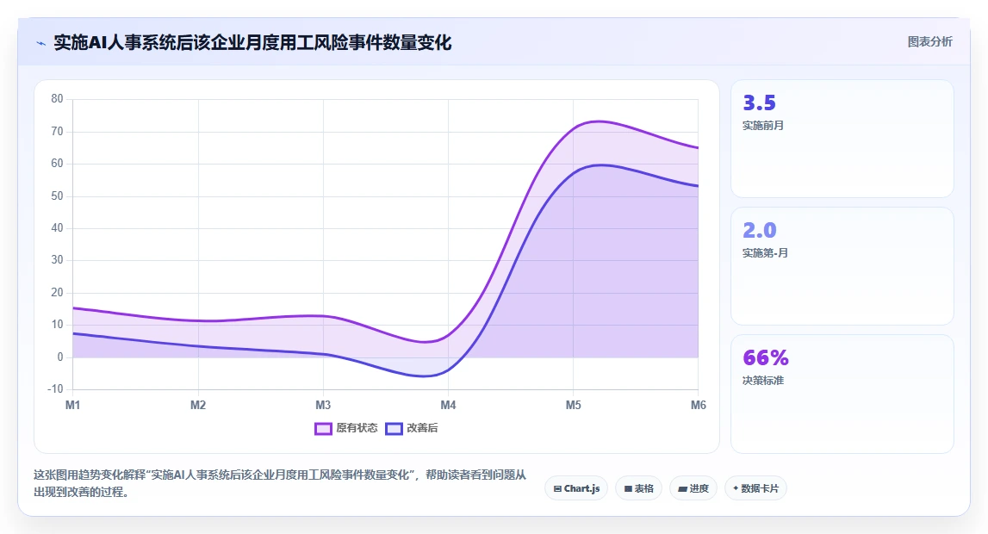988x534 pixels.
Task: Open the 66% 决策标准 data card
Action: click(842, 394)
